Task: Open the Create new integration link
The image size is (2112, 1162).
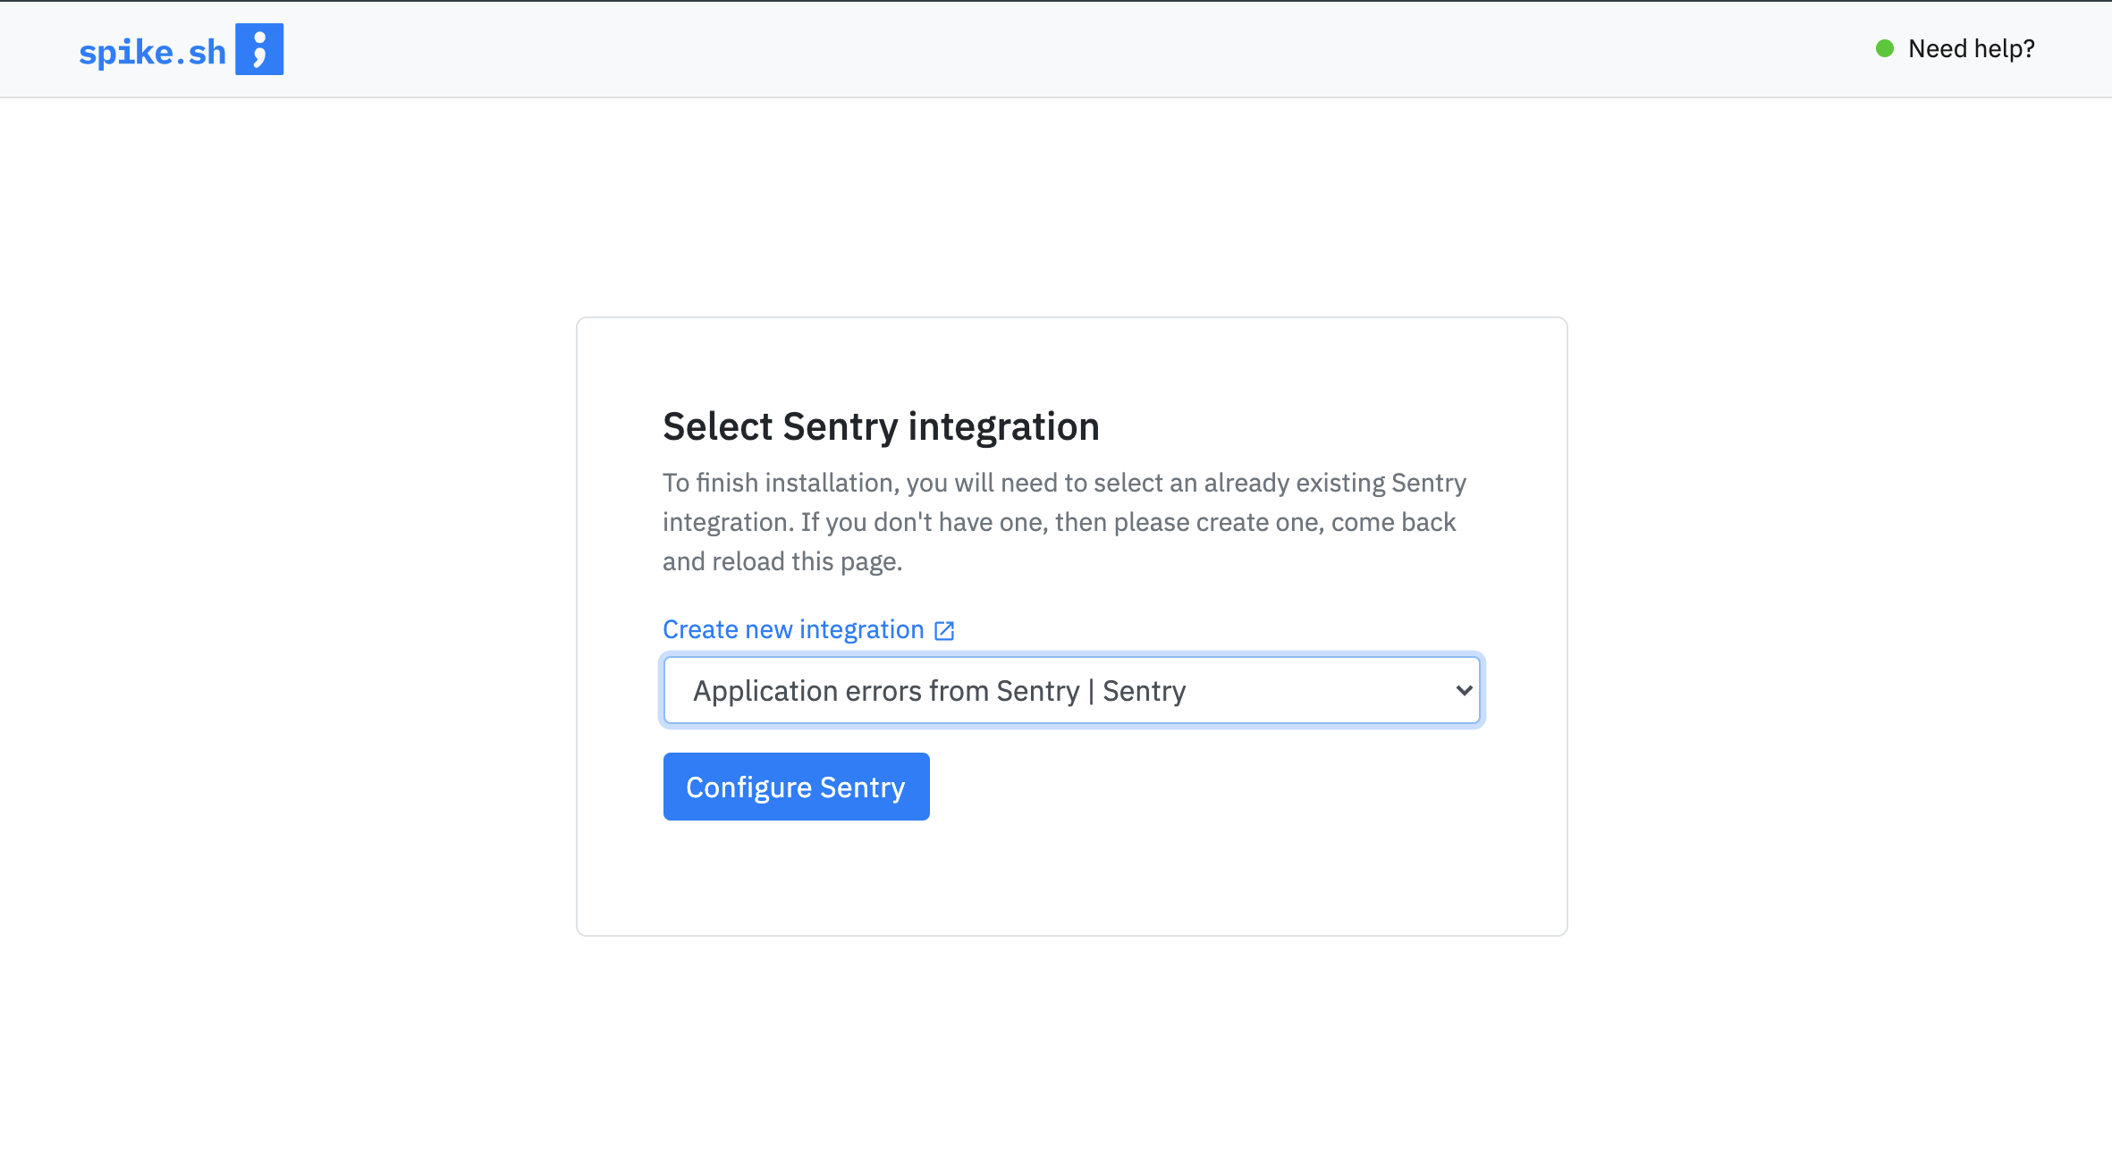Action: pyautogui.click(x=808, y=629)
